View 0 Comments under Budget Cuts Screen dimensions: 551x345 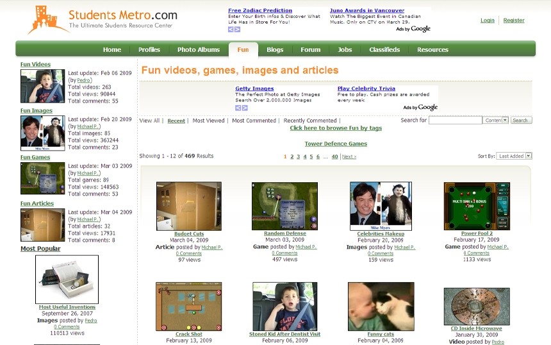point(189,253)
